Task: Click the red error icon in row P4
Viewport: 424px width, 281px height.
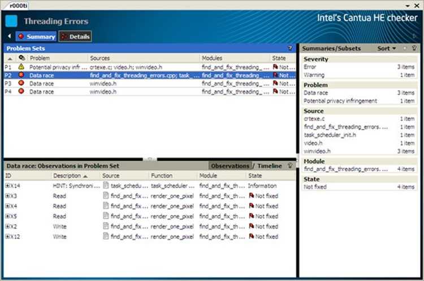Action: [21, 91]
